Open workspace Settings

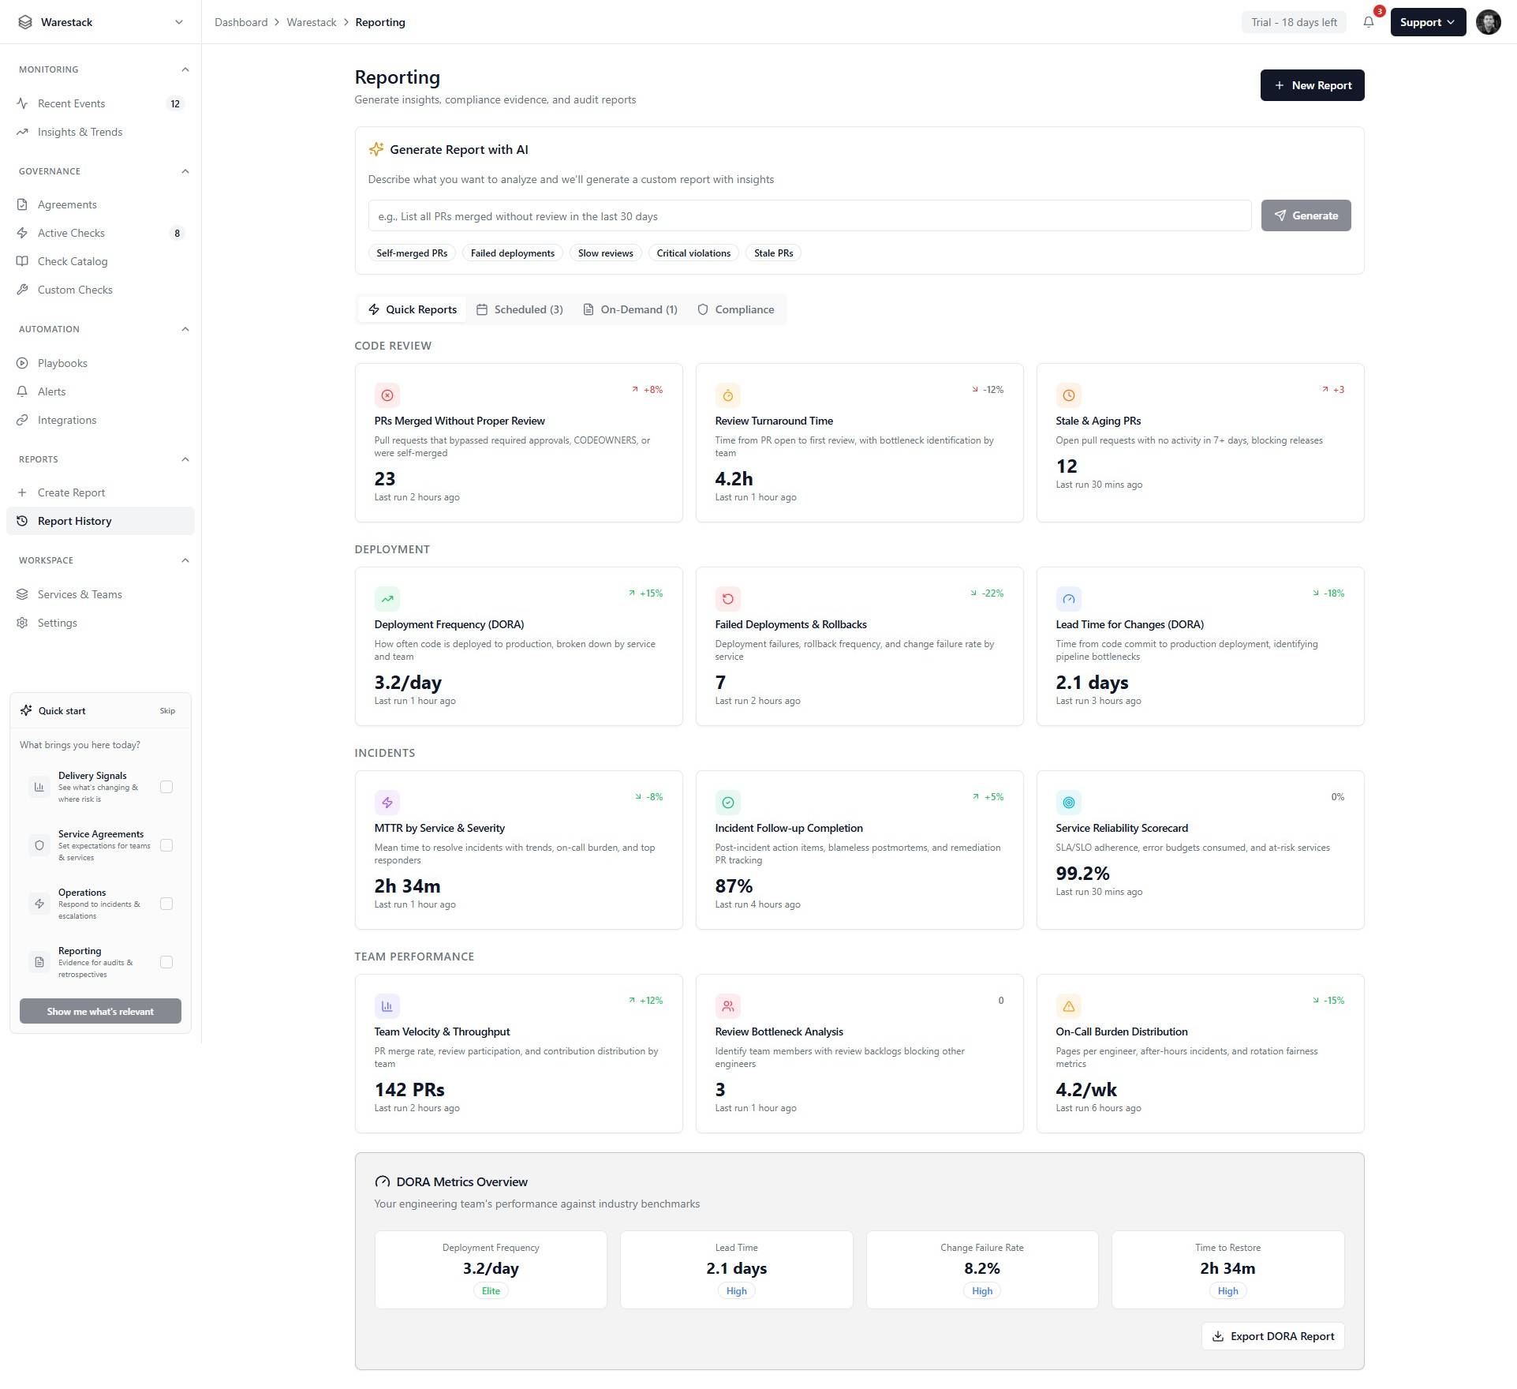click(x=57, y=623)
